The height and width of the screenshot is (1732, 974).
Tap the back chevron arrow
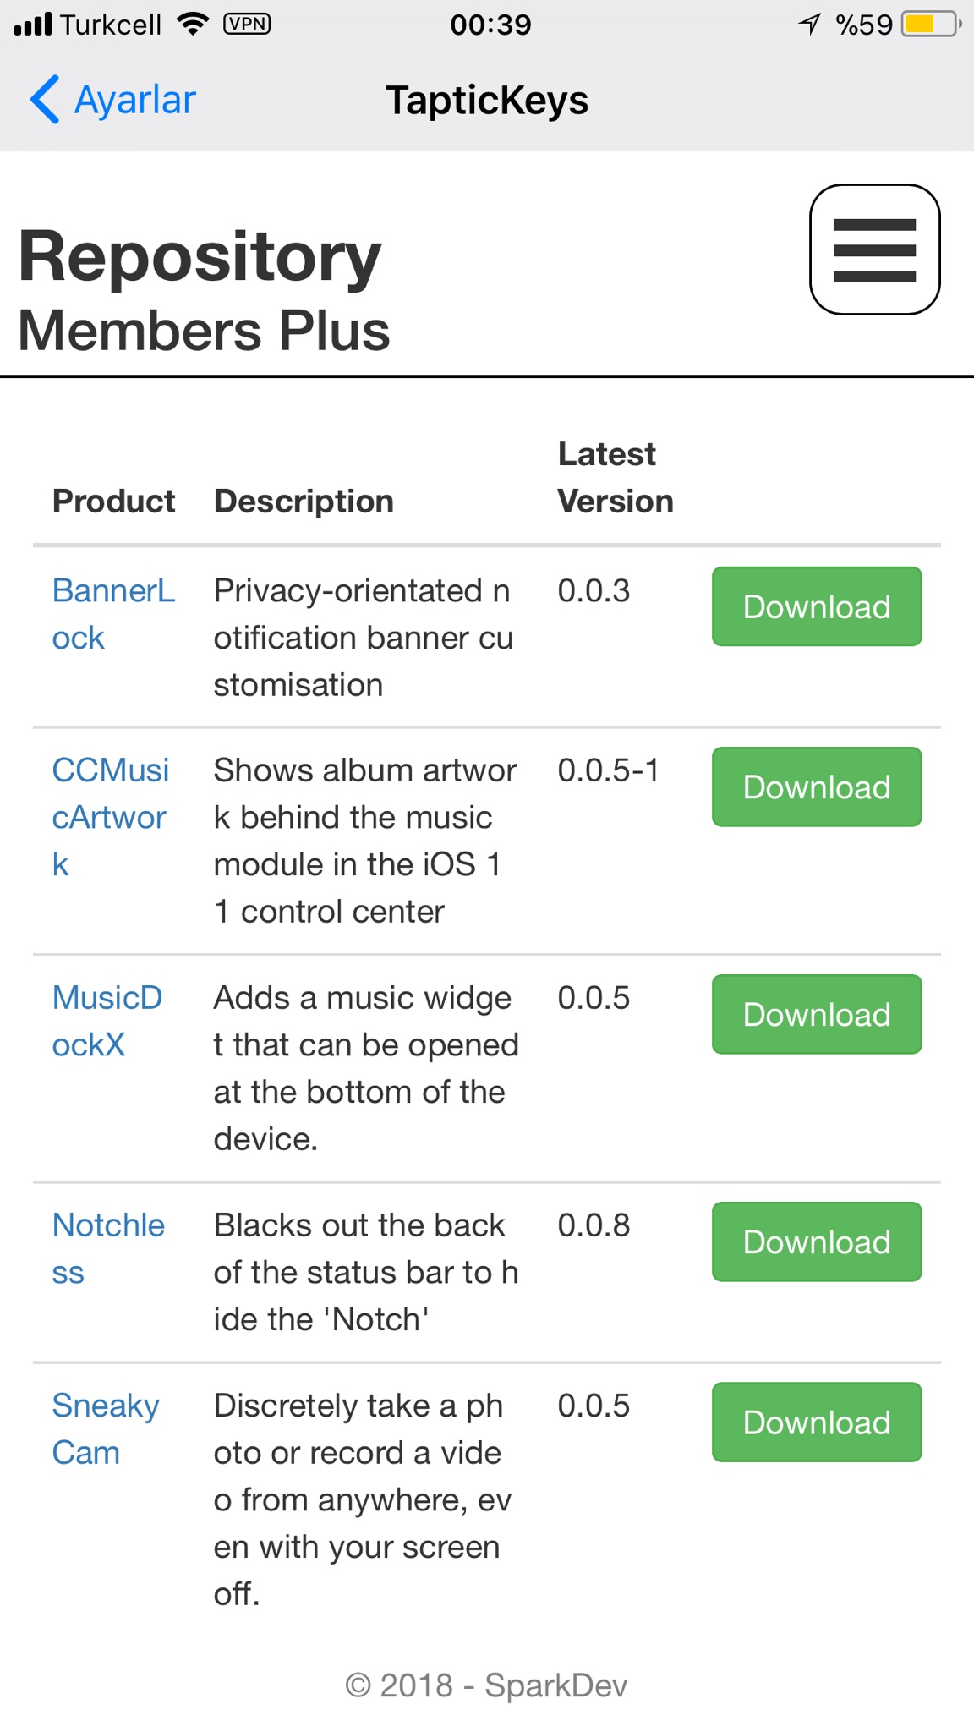(x=45, y=100)
